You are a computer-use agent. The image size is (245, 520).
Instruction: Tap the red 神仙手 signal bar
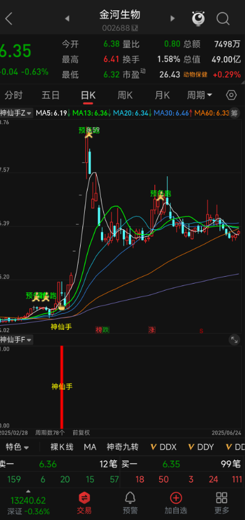click(62, 387)
